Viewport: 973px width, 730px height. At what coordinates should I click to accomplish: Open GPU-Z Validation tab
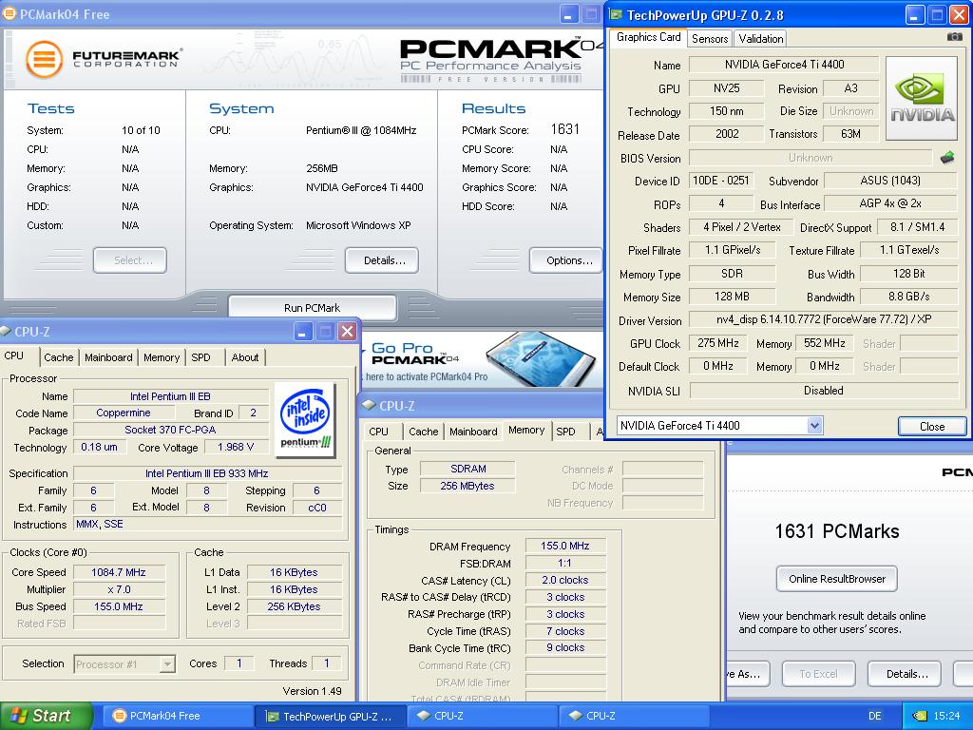pos(761,38)
